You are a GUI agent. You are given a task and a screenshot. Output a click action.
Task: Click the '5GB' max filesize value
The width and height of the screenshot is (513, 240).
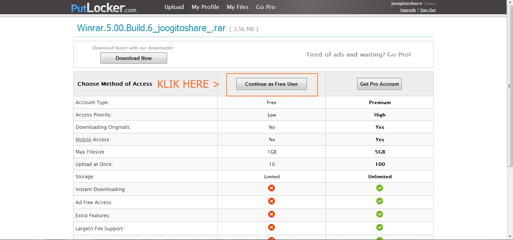380,152
